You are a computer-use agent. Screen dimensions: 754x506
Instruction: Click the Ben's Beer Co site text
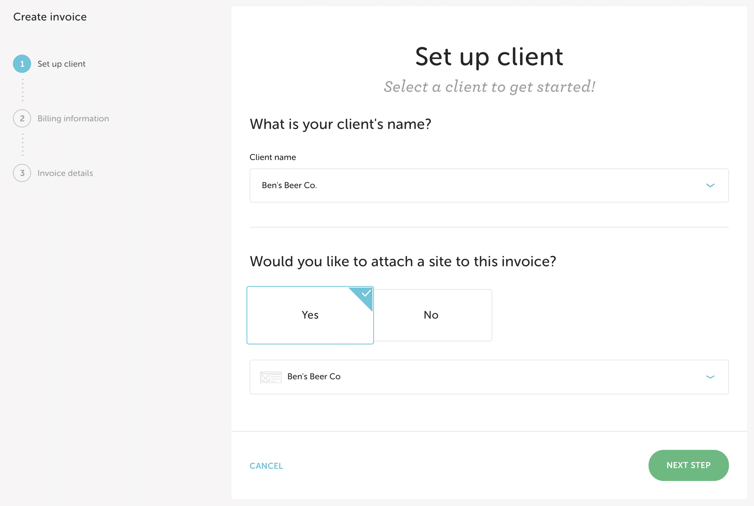pos(314,377)
